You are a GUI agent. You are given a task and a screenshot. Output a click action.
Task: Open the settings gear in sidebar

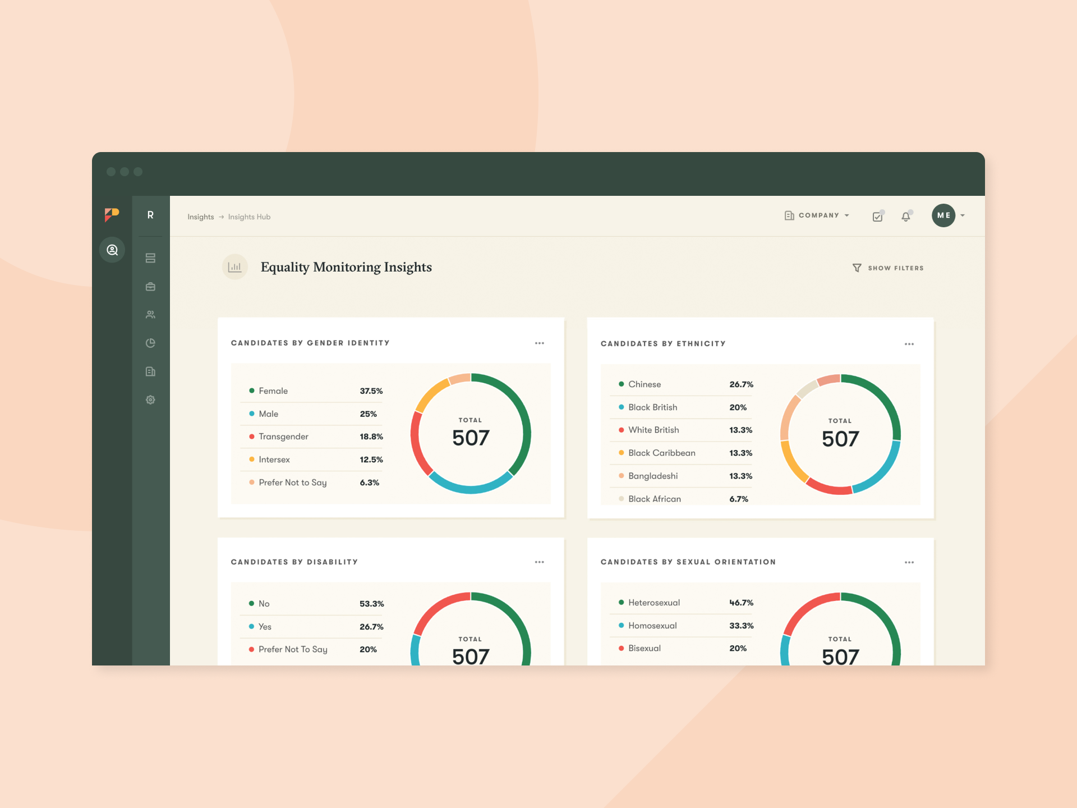point(150,400)
